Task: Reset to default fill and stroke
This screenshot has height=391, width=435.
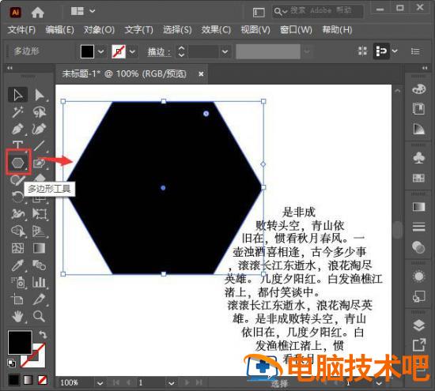Action: click(x=11, y=363)
